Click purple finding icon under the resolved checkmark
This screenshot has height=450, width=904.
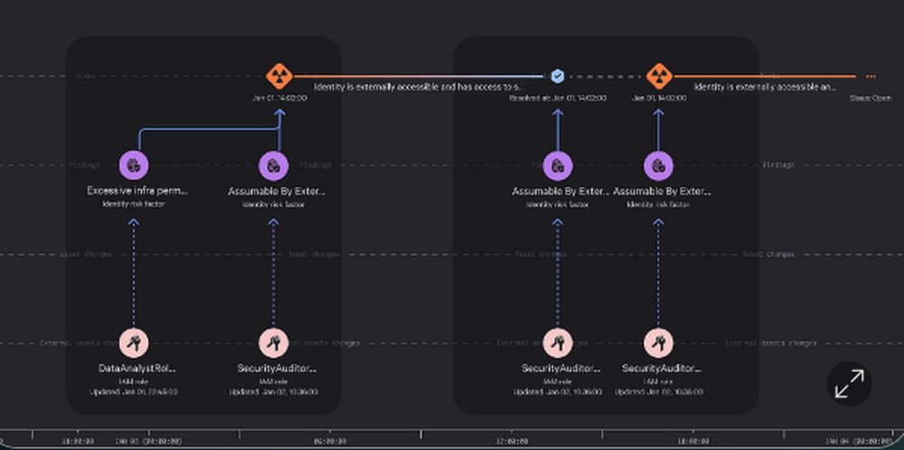tap(558, 166)
